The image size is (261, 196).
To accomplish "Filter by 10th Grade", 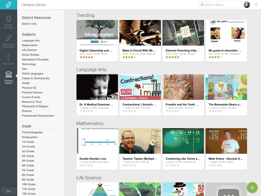I will (x=29, y=184).
